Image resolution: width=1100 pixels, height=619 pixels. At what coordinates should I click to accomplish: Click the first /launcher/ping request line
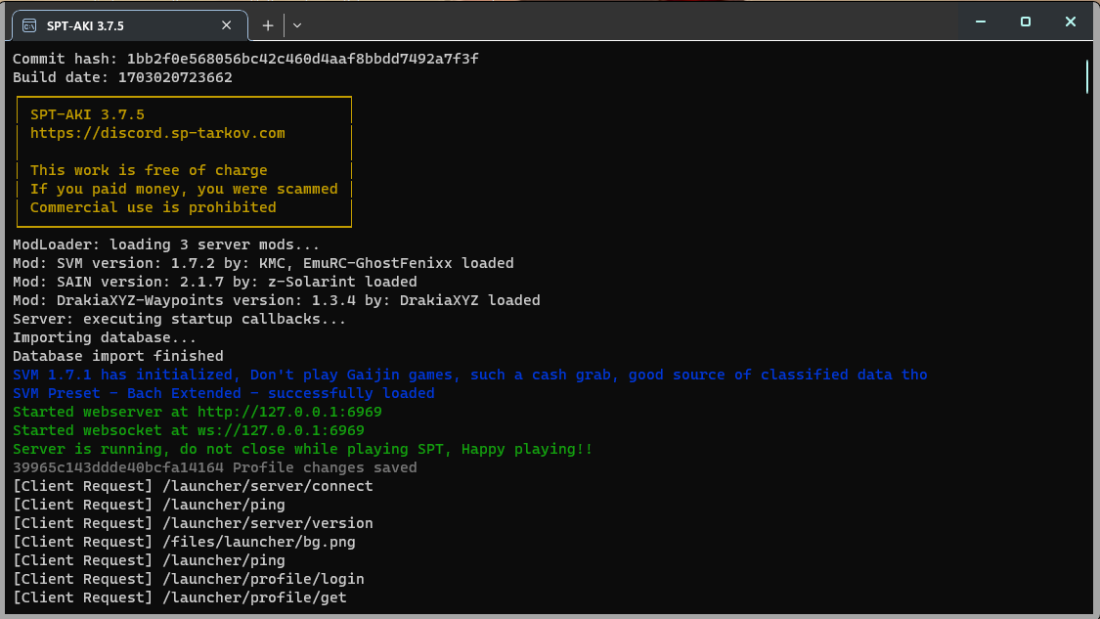[x=149, y=506]
